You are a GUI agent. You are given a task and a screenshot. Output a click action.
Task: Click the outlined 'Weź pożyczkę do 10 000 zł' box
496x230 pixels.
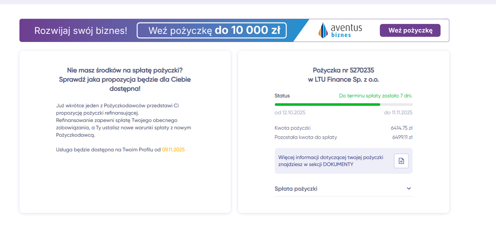(x=212, y=30)
